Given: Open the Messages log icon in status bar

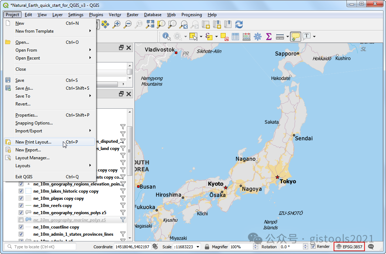Looking at the screenshot, I should [371, 246].
